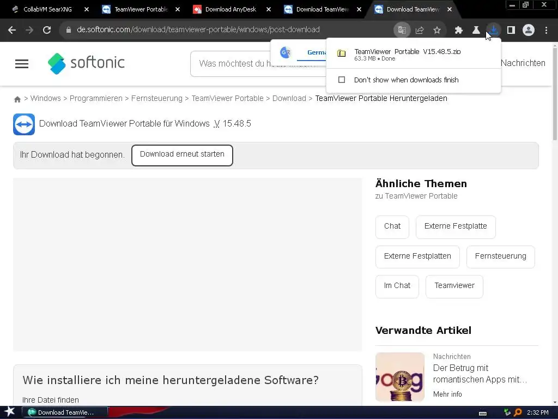This screenshot has height=419, width=558.
Task: Open Extensions puzzle icon
Action: click(458, 30)
